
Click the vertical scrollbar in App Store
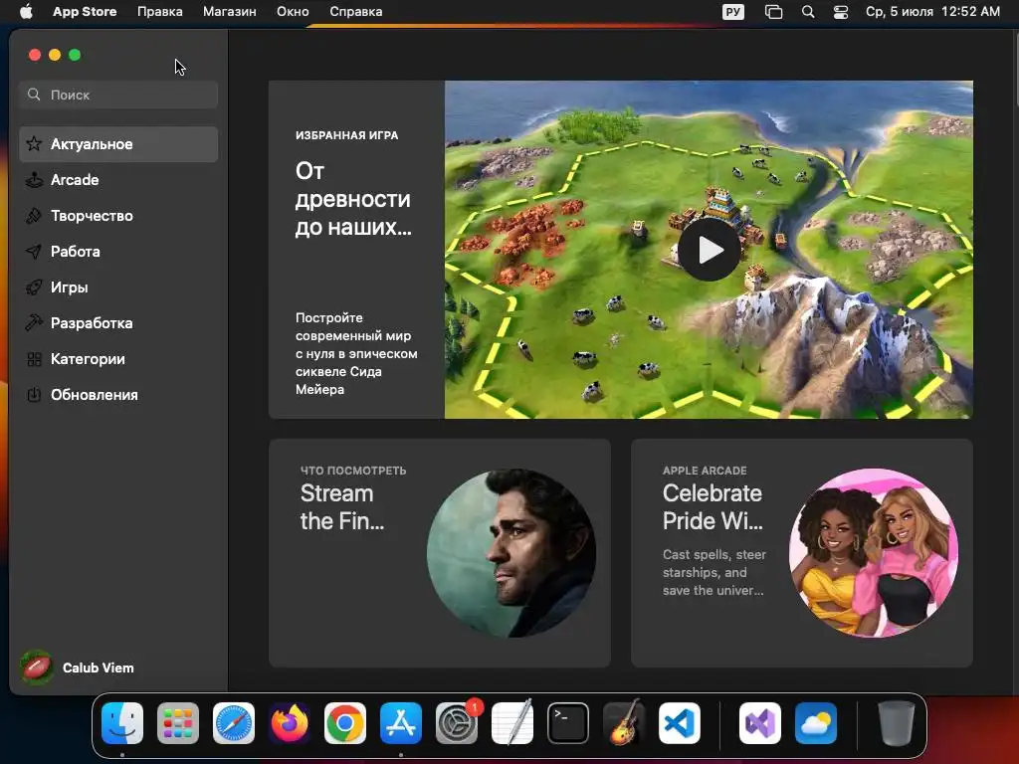click(x=1015, y=69)
